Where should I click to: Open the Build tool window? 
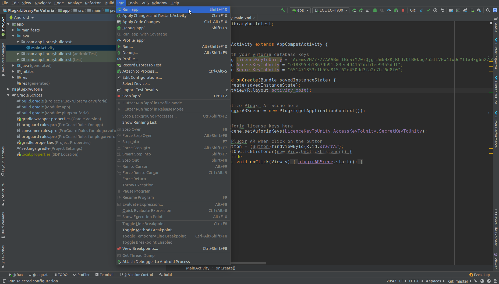pos(165,275)
